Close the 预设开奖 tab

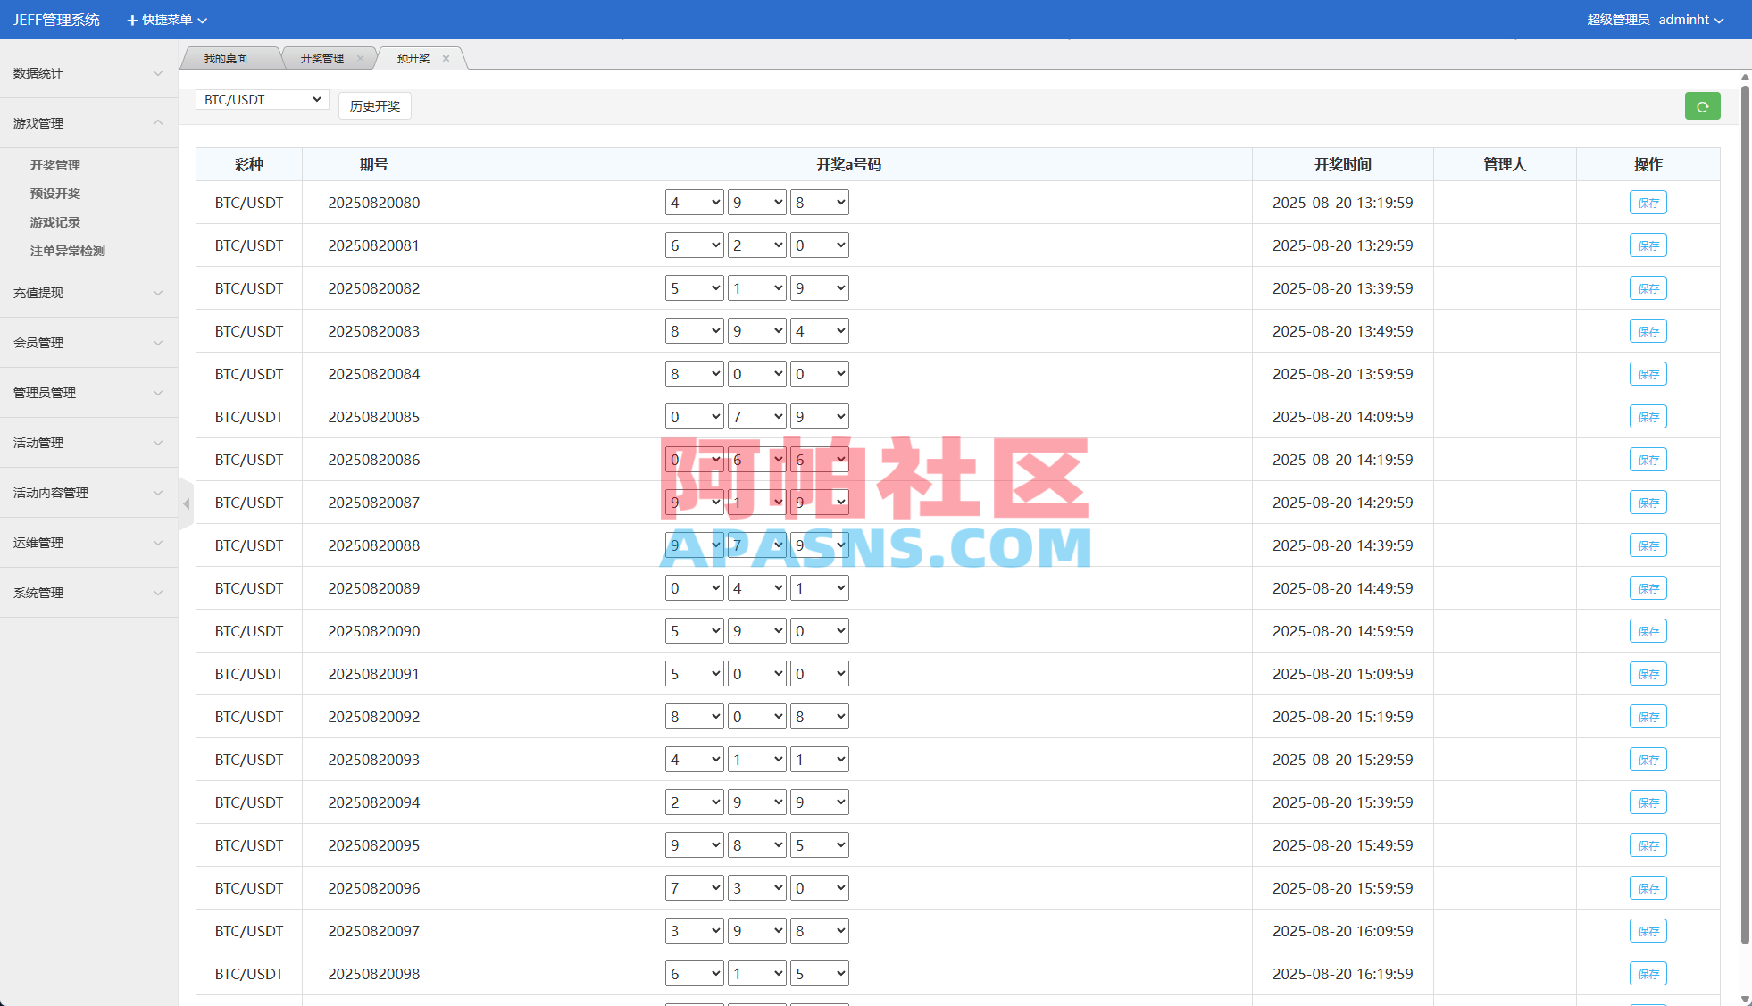coord(446,58)
